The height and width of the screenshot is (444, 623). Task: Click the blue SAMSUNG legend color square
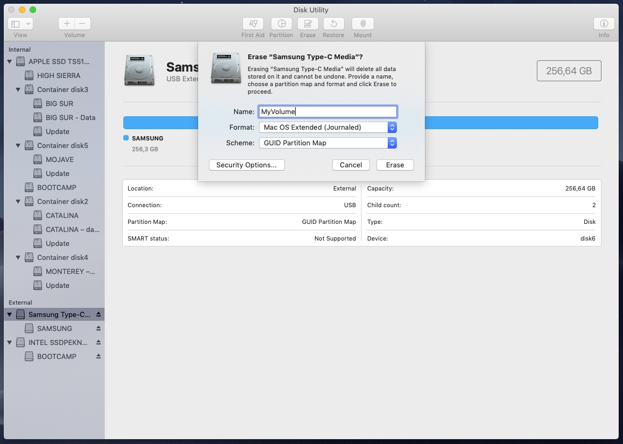pyautogui.click(x=126, y=138)
